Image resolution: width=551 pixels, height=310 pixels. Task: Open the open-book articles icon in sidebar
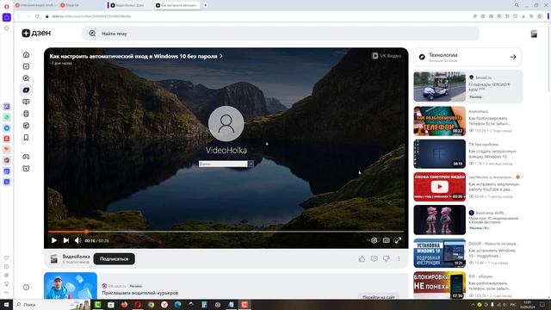tap(26, 102)
